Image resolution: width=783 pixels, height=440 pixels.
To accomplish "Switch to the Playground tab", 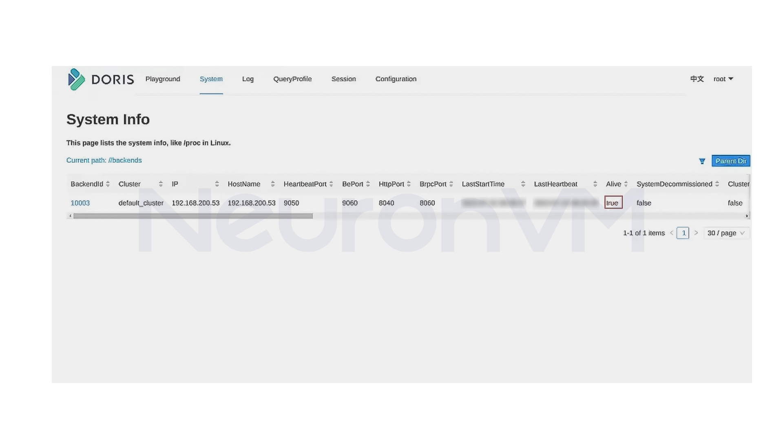I will (x=163, y=79).
